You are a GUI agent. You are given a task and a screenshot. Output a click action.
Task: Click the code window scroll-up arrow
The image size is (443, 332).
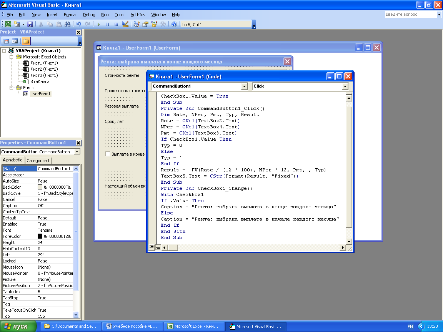click(349, 98)
